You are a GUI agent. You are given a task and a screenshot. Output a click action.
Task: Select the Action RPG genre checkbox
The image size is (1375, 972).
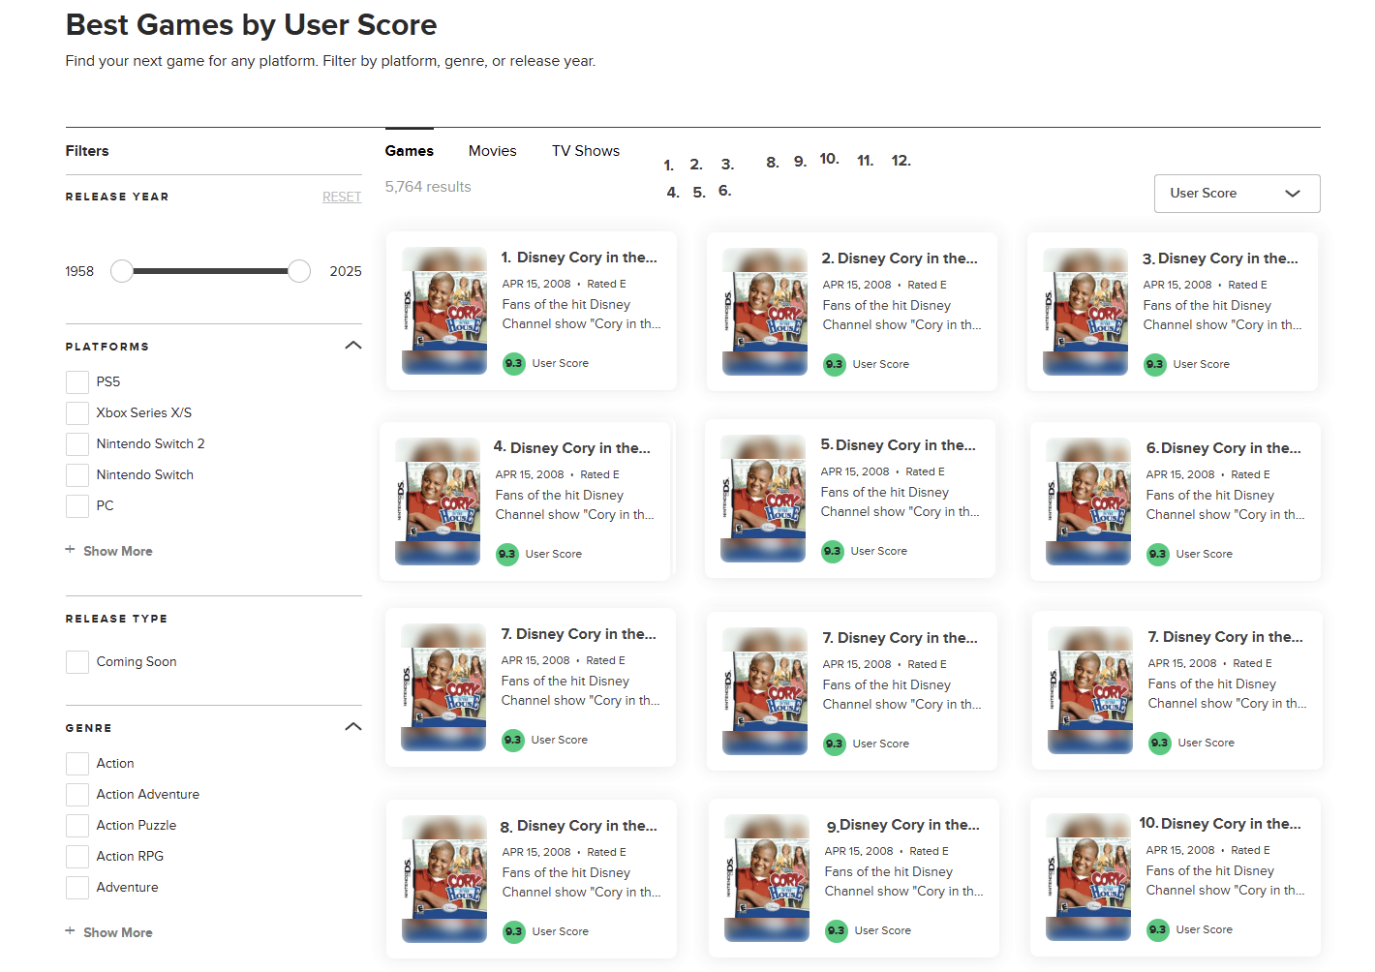[77, 856]
